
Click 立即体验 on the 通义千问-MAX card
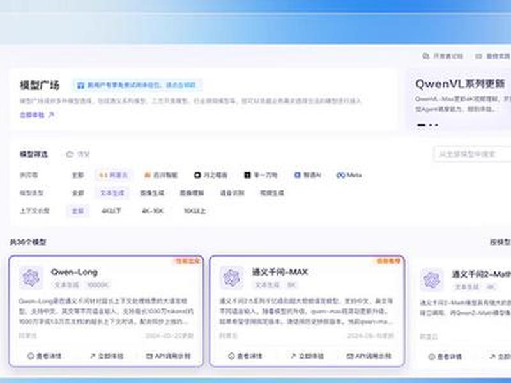[307, 356]
